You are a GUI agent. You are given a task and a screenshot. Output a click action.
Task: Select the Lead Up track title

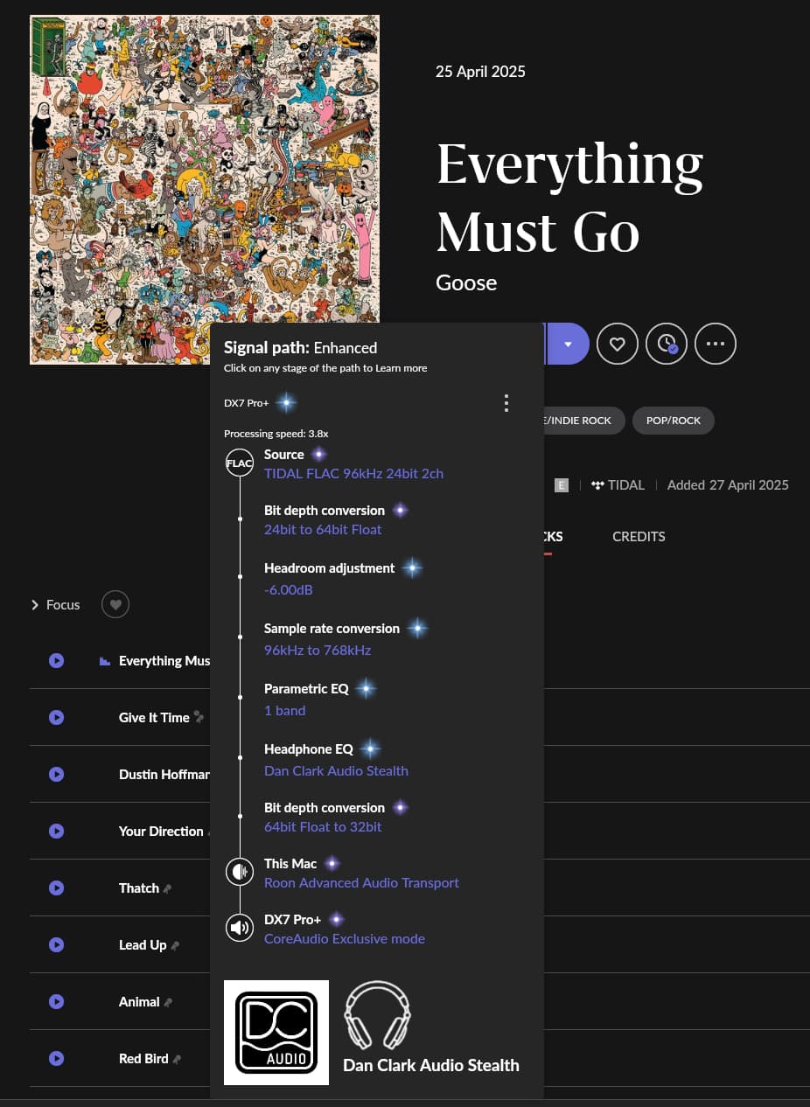[143, 945]
